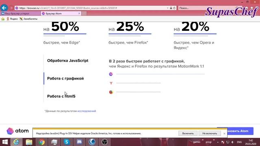Click the Yandex Y icon in benchmark chart
This screenshot has height=146, width=260.
pyautogui.click(x=111, y=83)
